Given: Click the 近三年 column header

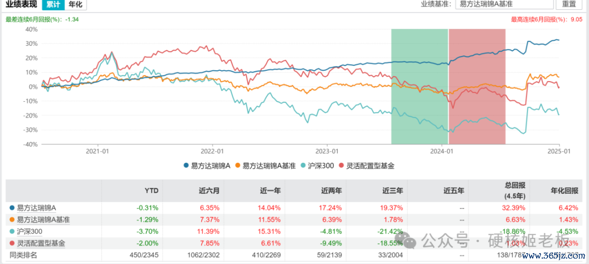Looking at the screenshot, I should click(392, 191).
